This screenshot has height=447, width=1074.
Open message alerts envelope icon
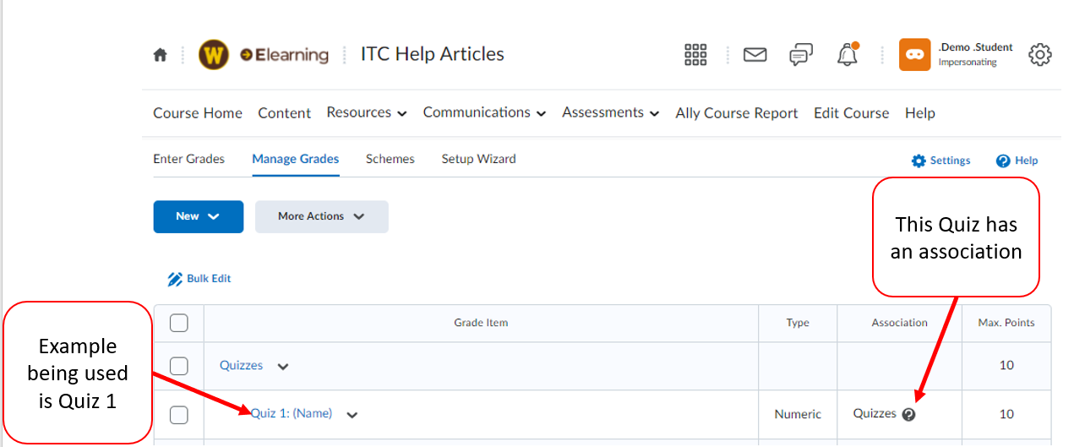click(755, 55)
